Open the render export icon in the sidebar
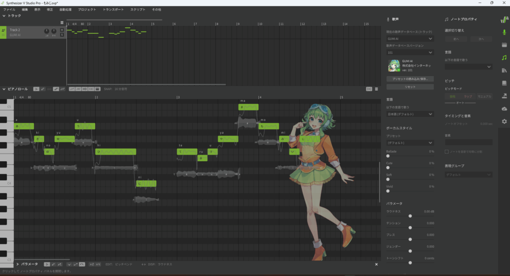The width and height of the screenshot is (510, 276). coord(504,96)
